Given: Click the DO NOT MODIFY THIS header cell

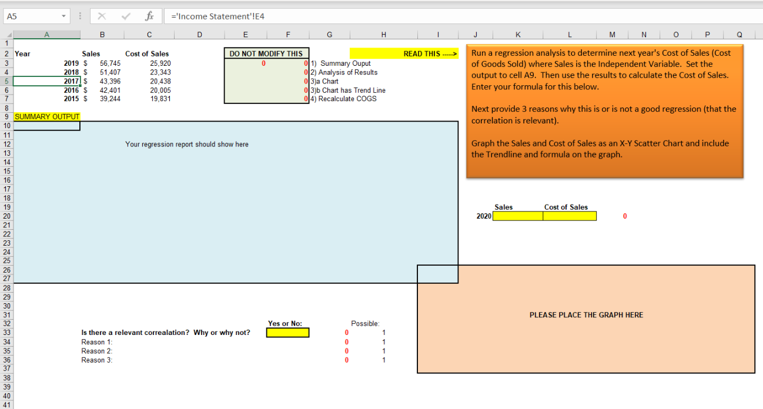Looking at the screenshot, I should click(266, 53).
